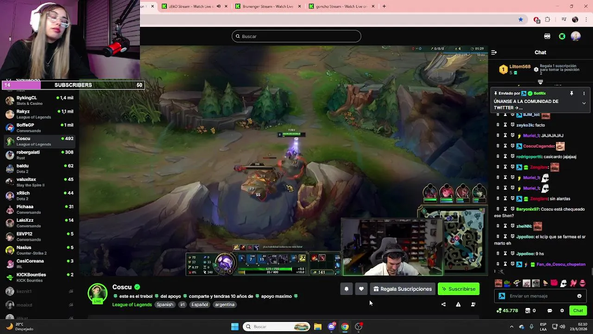Image resolution: width=593 pixels, height=334 pixels.
Task: Toggle the follow heart button
Action: pyautogui.click(x=361, y=289)
